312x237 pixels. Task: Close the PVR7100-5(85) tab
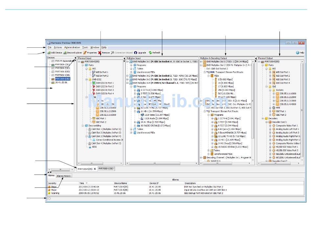(x=95, y=169)
